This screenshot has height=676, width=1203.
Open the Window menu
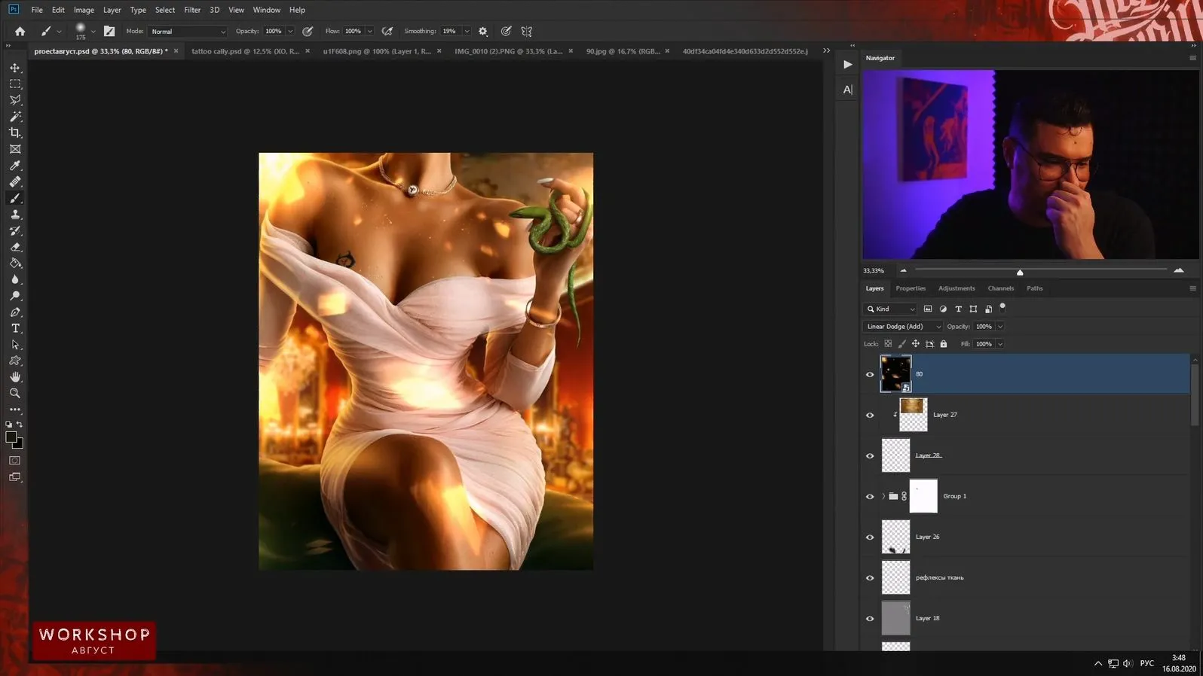click(x=266, y=10)
